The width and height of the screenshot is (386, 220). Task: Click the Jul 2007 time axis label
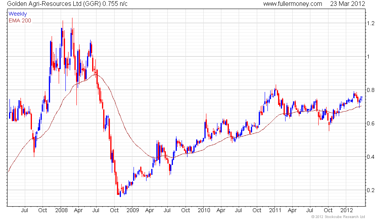point(24,211)
